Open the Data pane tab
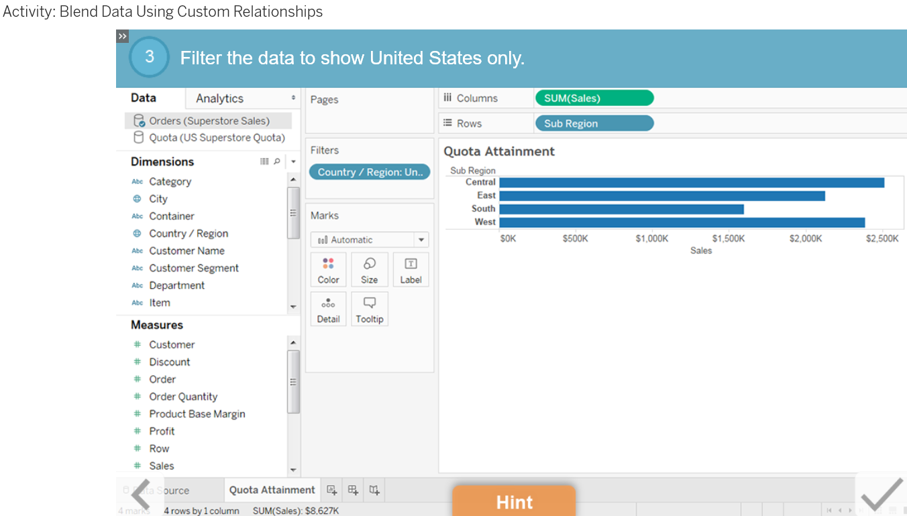This screenshot has width=907, height=516. [144, 98]
